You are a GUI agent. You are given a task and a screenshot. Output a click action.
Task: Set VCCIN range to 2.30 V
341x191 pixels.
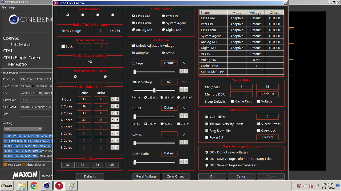pos(178,124)
